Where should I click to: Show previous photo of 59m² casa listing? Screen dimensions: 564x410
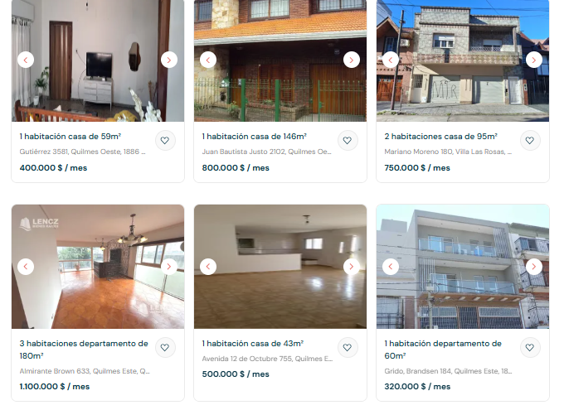26,60
